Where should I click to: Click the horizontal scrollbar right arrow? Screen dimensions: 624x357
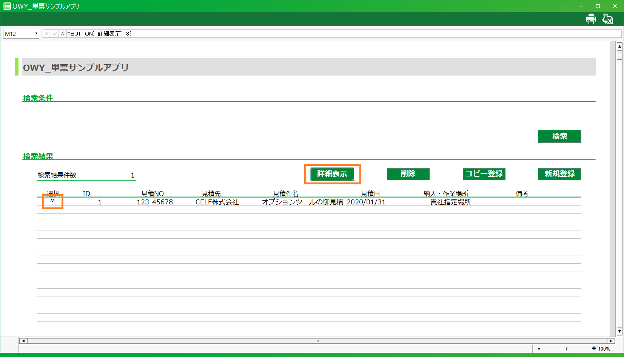(x=611, y=341)
